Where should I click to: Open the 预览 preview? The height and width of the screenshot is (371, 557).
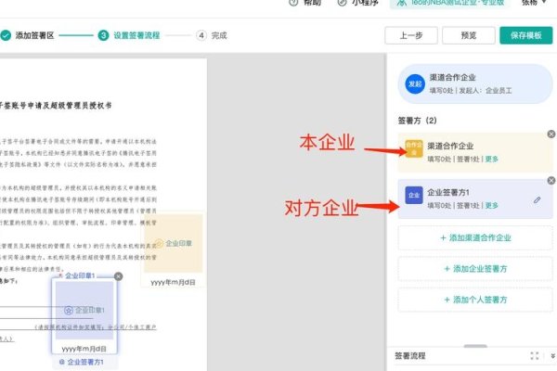(x=469, y=35)
